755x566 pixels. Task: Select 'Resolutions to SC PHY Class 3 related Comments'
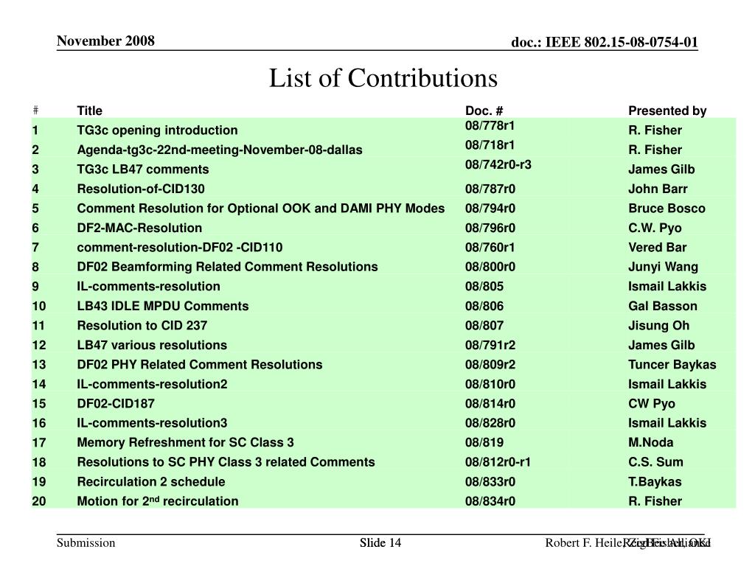point(226,462)
